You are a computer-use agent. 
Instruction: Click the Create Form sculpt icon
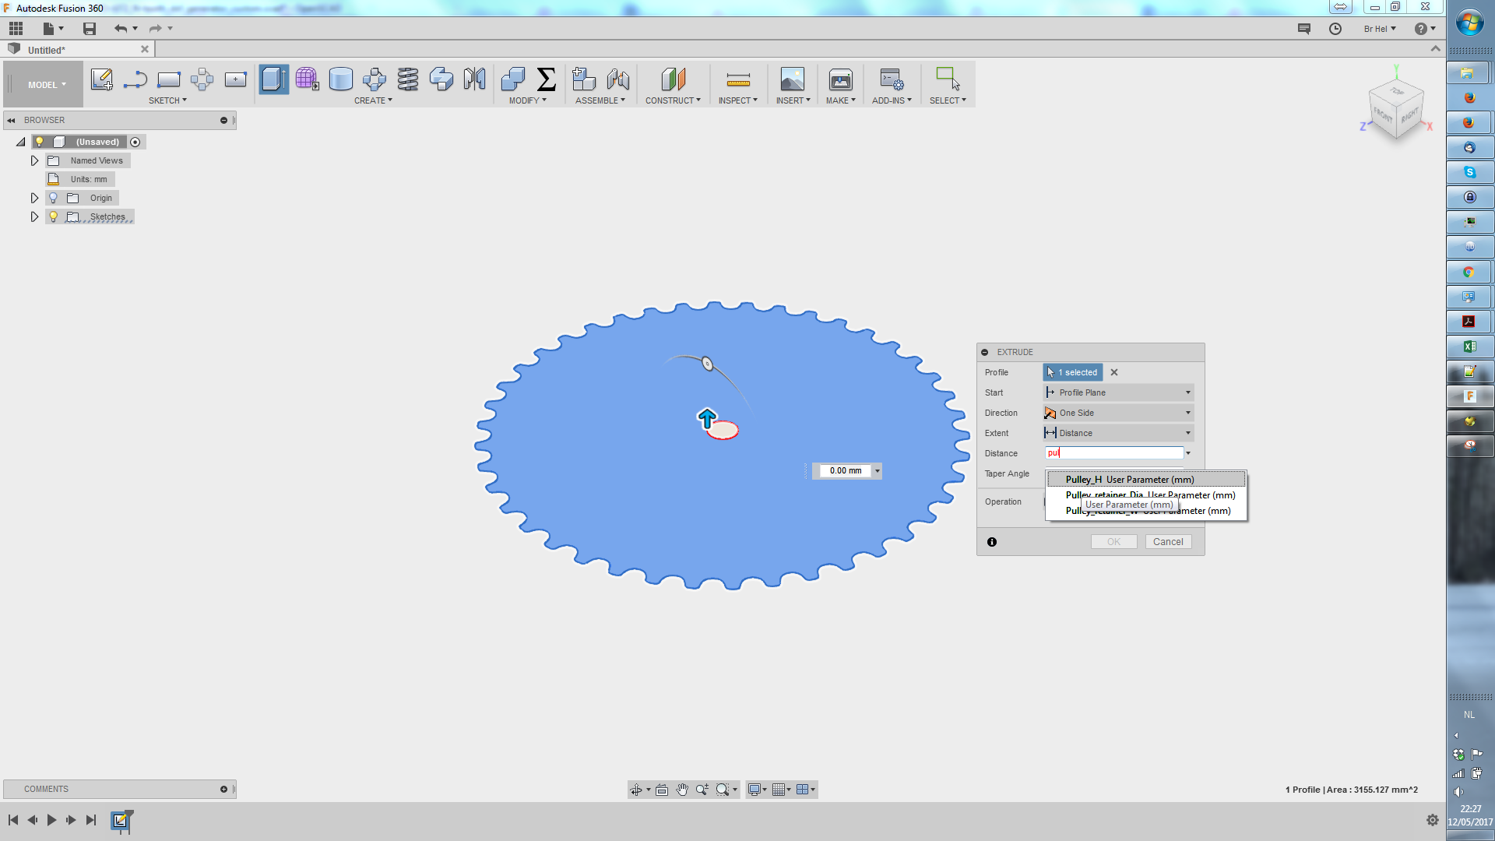click(307, 79)
